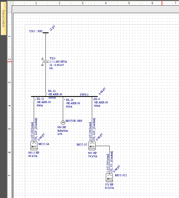Select the BL-11 breaker symbol
This screenshot has height=198, width=179.
coord(34,100)
